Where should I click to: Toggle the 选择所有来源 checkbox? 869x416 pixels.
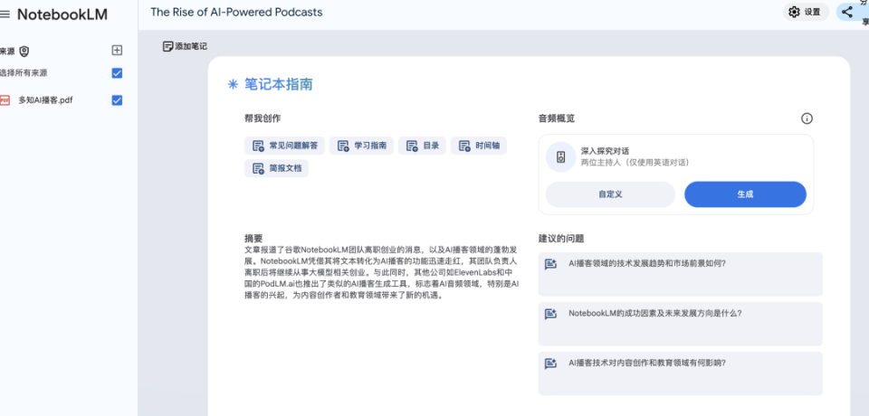tap(117, 73)
